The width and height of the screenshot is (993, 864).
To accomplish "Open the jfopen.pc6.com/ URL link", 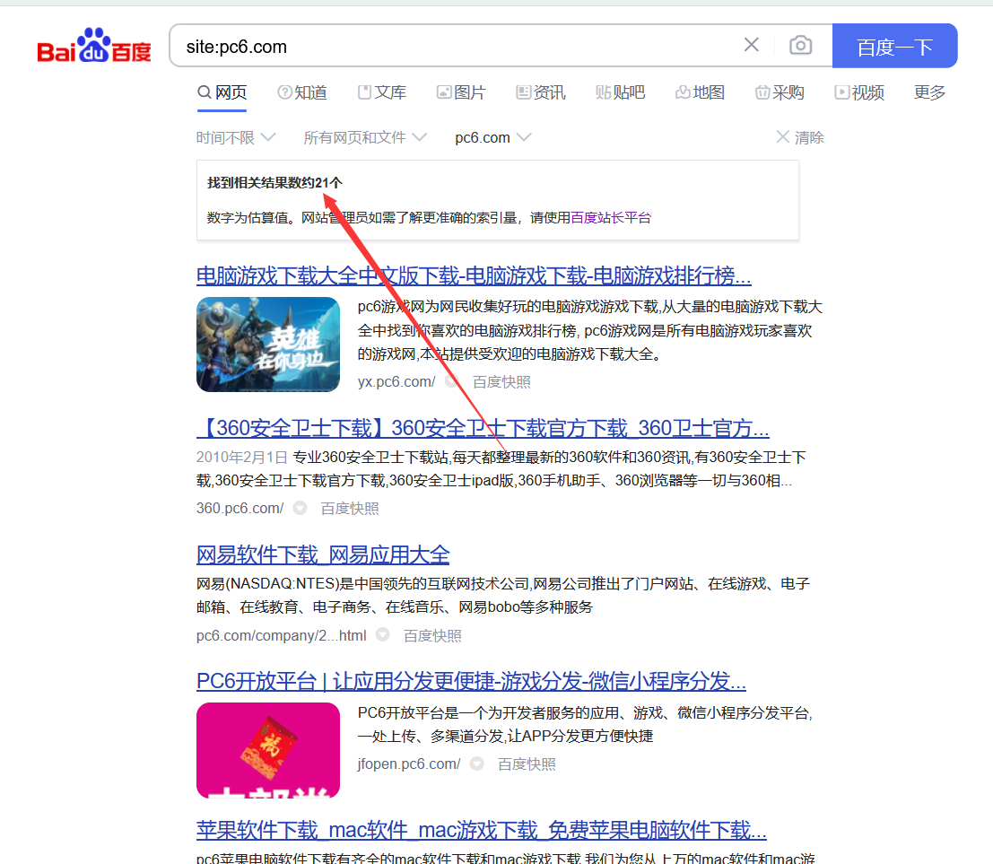I will (x=409, y=764).
